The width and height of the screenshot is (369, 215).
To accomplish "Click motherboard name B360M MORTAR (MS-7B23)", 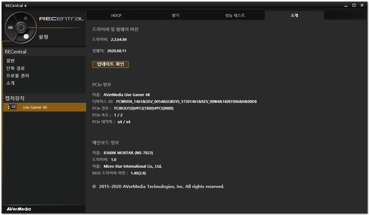I will tap(128, 153).
